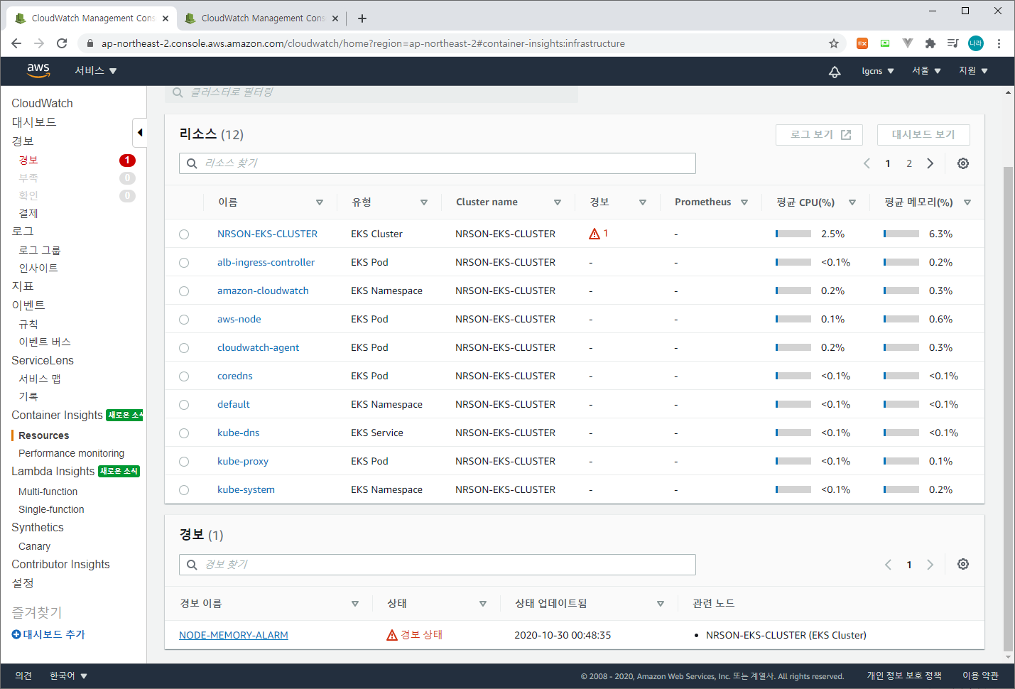Click memory usage bar for aws-node row

pos(901,319)
